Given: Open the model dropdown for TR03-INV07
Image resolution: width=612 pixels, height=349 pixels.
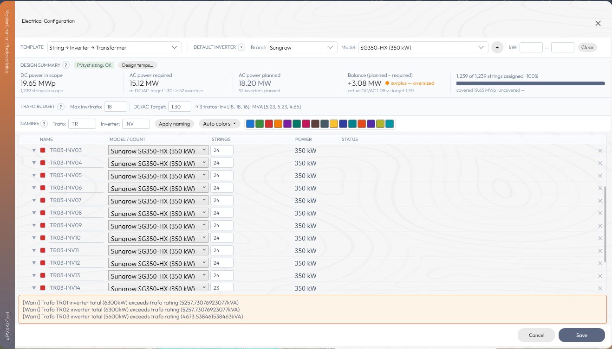Looking at the screenshot, I should pos(158,200).
